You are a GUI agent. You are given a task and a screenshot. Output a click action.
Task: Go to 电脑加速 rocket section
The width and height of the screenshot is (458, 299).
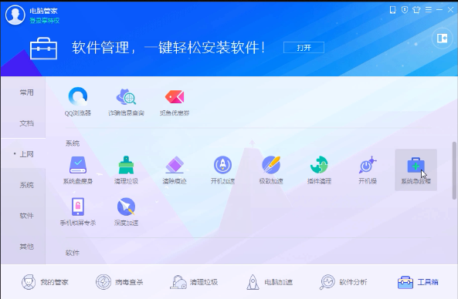tap(269, 282)
